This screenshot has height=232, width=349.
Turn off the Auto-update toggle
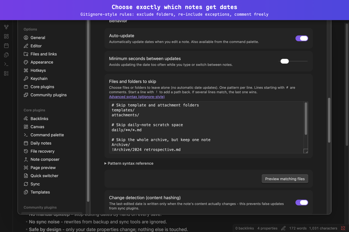(302, 38)
